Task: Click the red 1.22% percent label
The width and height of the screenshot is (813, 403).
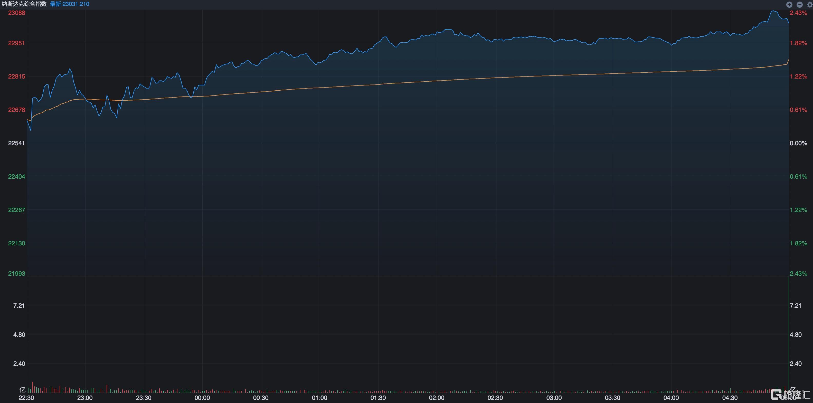Action: pyautogui.click(x=798, y=76)
